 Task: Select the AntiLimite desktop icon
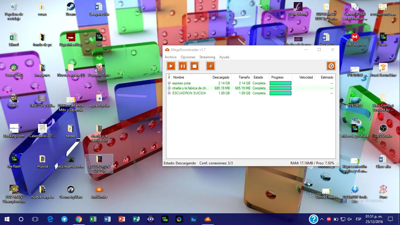[x=99, y=192]
